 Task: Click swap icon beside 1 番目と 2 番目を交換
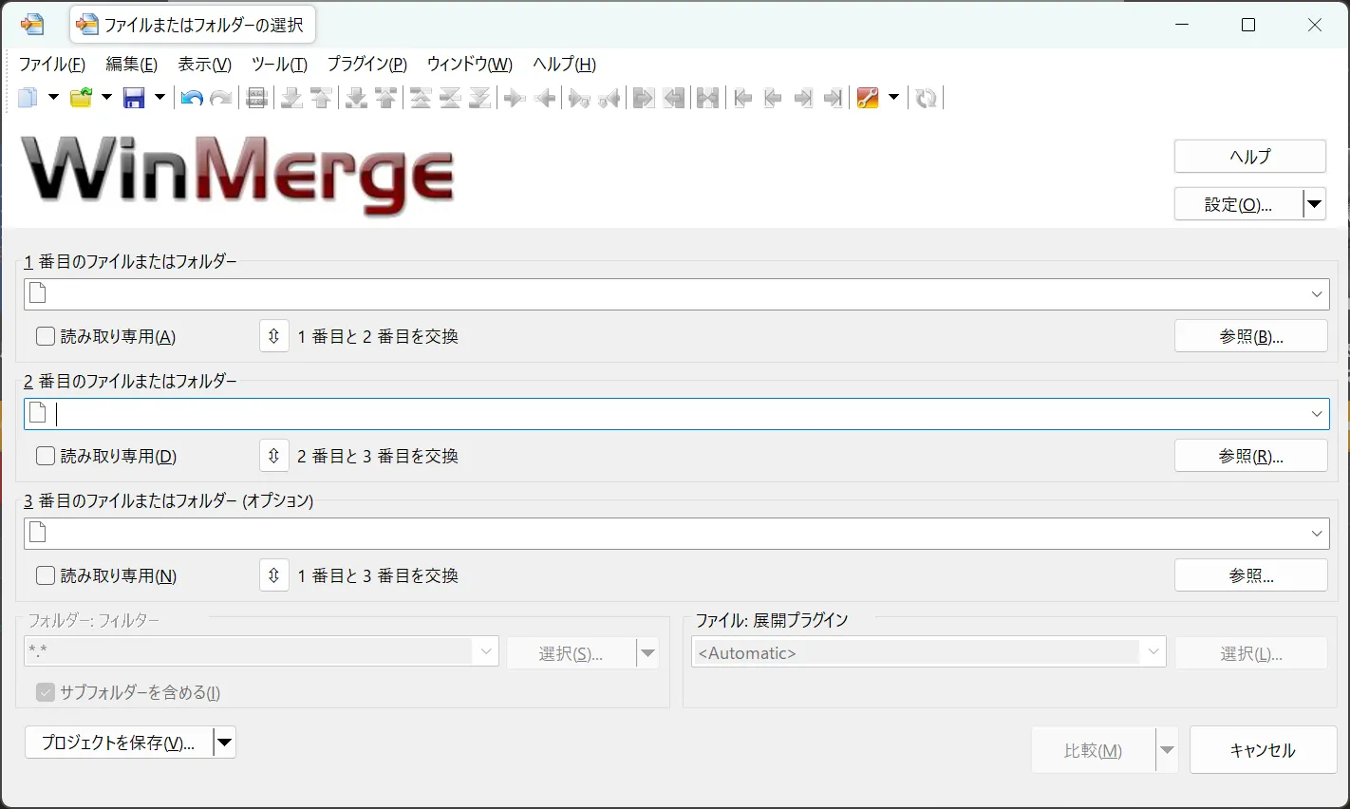[x=273, y=336]
